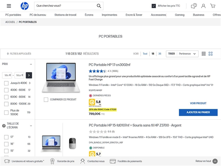Toggle Afficher les prix TTC checkbox
The image size is (221, 166).
coord(154,6)
